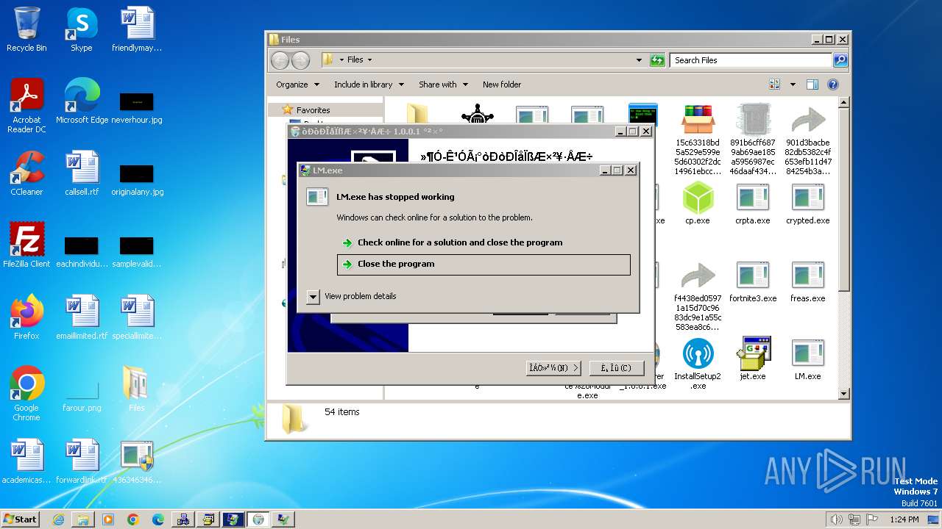Refresh the Files folder view
The width and height of the screenshot is (942, 529).
(x=658, y=60)
